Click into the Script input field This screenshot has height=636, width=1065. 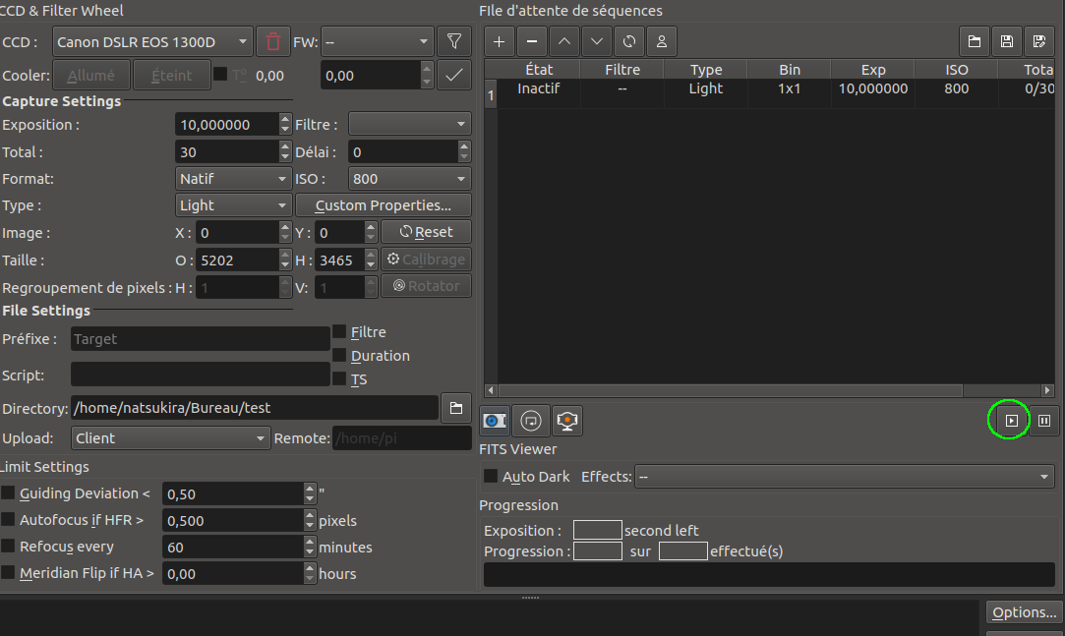pyautogui.click(x=201, y=375)
